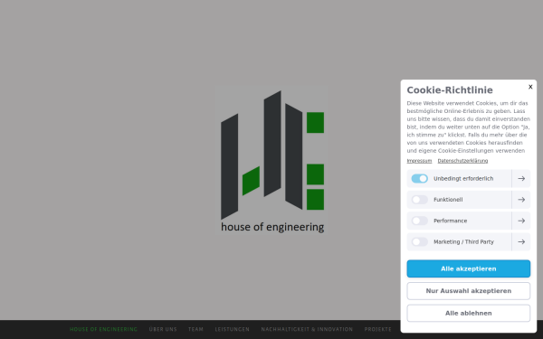Open the Datenschutzerklärung link
Screen dimensions: 543x339
pos(462,161)
